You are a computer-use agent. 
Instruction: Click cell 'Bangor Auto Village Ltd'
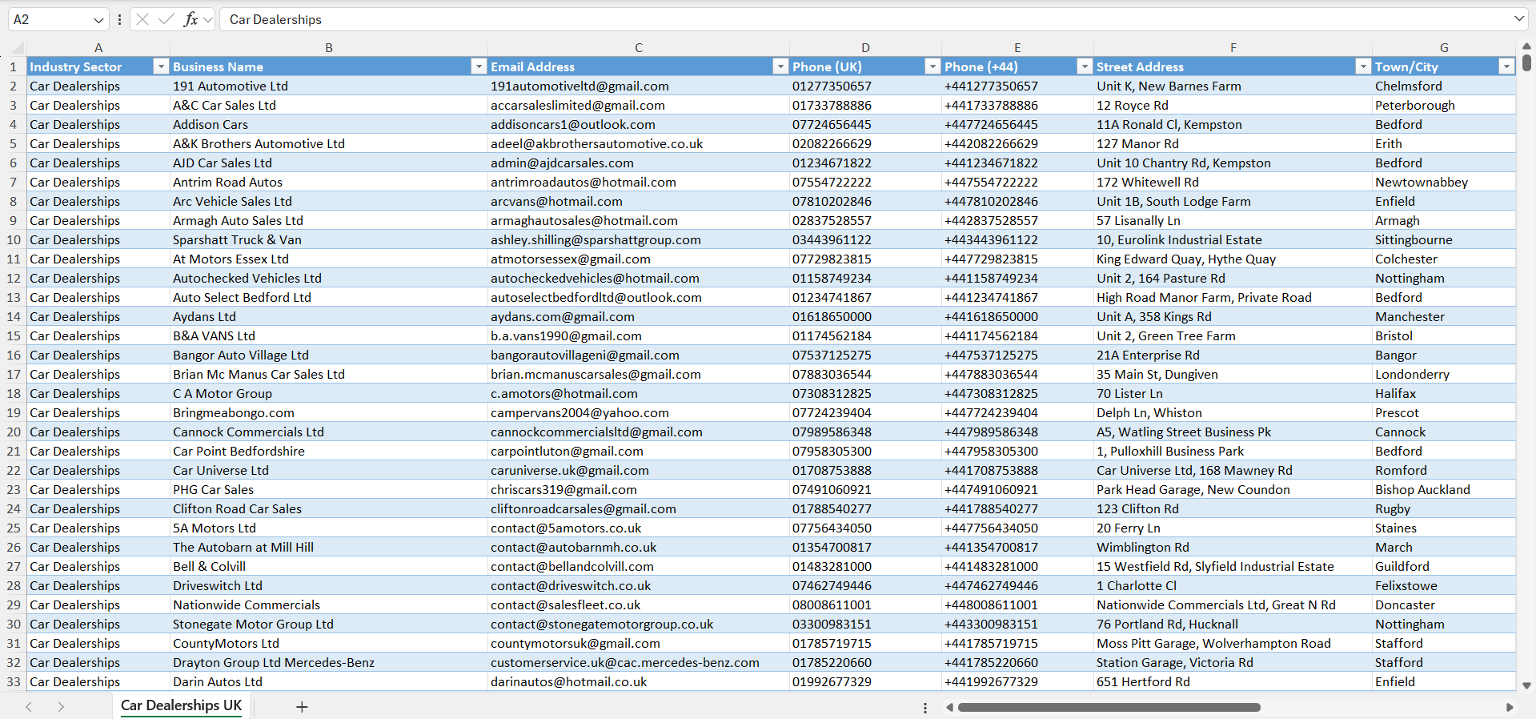pyautogui.click(x=329, y=355)
